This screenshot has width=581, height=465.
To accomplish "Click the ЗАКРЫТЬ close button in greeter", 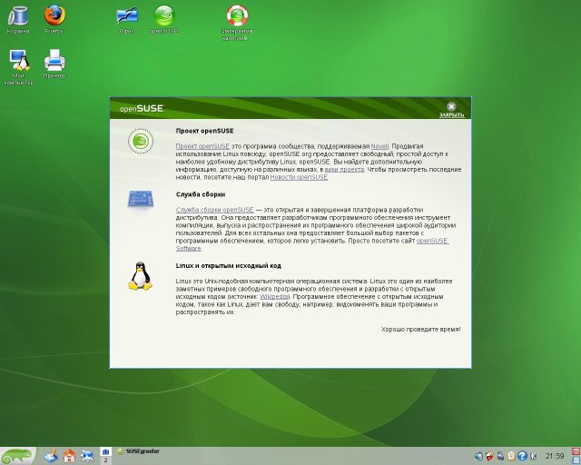I will (x=451, y=110).
